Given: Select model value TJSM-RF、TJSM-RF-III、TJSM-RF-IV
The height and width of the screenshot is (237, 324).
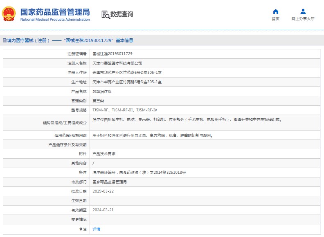Looking at the screenshot, I should (x=125, y=110).
